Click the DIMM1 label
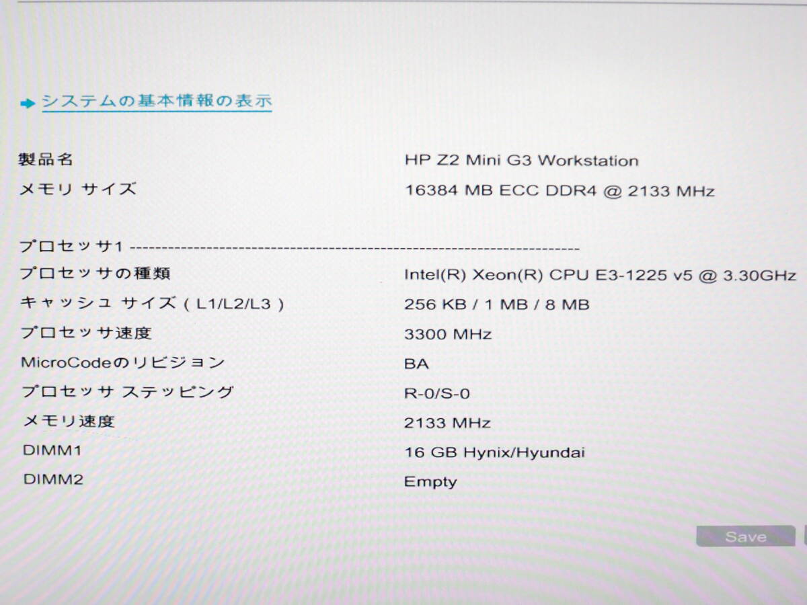Viewport: 807px width, 605px height. point(52,450)
